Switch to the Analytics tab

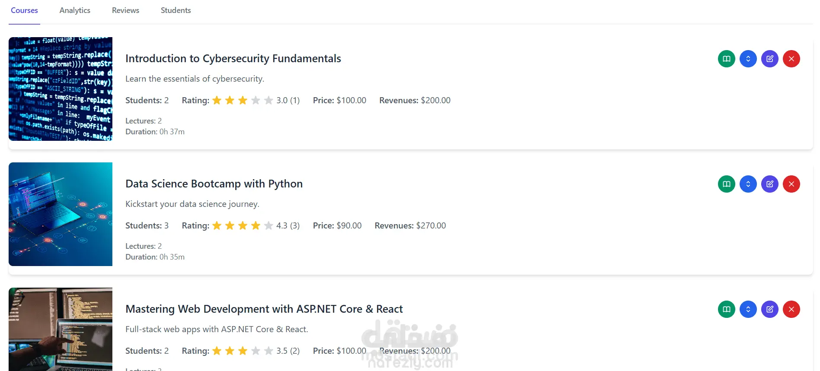pos(75,10)
